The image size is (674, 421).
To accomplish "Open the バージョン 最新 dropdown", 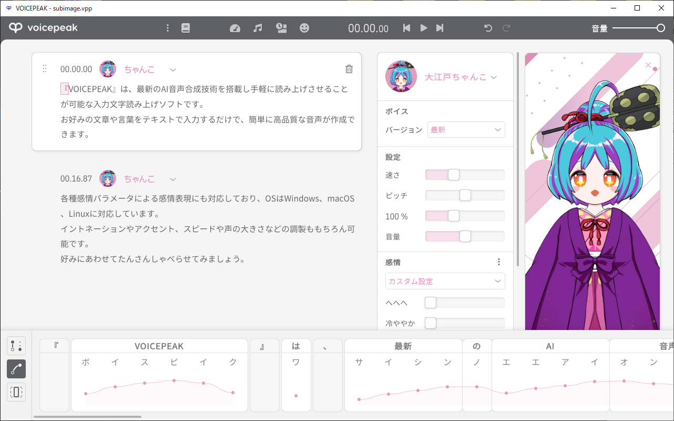I will [x=466, y=129].
